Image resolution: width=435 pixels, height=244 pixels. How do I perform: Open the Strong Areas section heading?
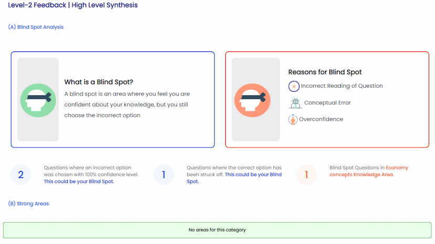[28, 203]
